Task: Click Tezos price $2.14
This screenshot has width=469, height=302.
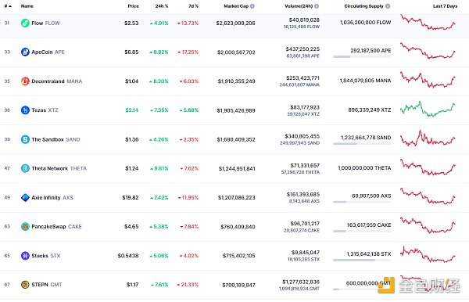Action: pos(132,110)
